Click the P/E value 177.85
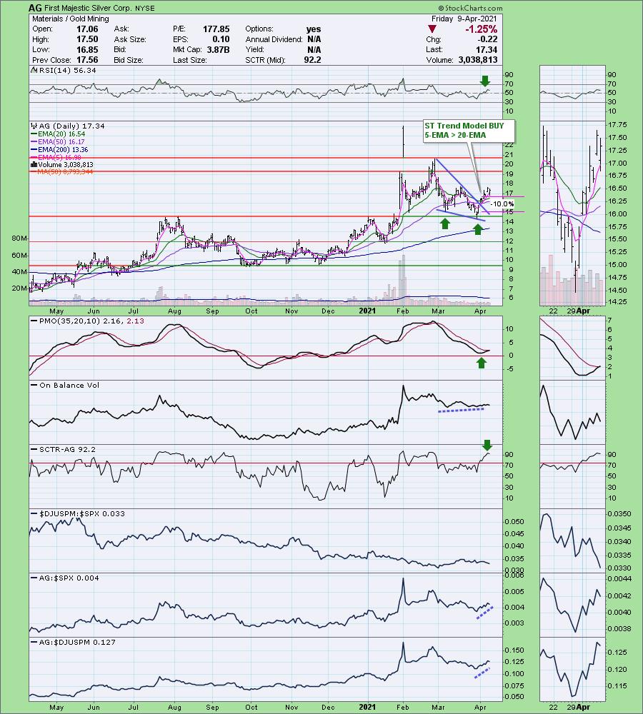This screenshot has width=643, height=714. click(216, 29)
